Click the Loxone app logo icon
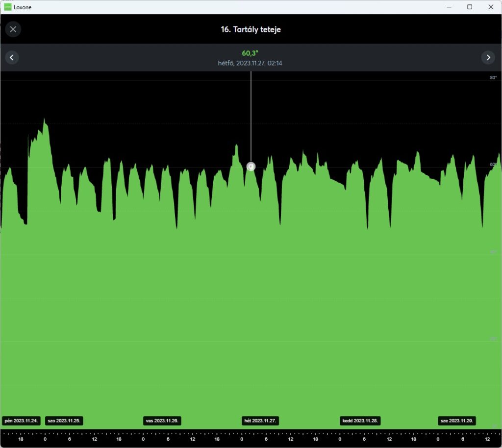The width and height of the screenshot is (502, 448). click(8, 7)
